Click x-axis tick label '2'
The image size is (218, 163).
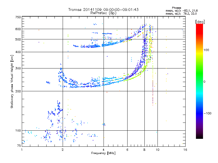tap(63, 150)
